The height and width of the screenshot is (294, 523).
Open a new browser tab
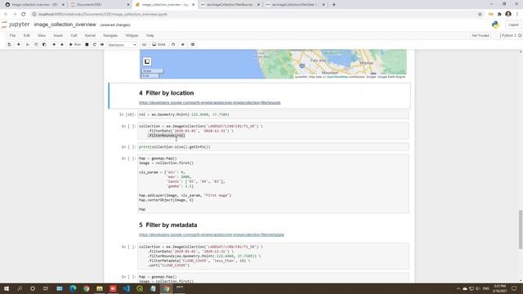(333, 5)
